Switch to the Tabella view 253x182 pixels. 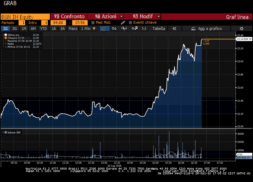click(x=159, y=29)
